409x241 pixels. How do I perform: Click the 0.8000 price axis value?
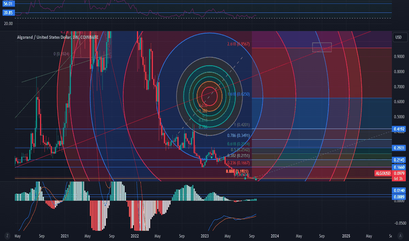click(x=399, y=72)
